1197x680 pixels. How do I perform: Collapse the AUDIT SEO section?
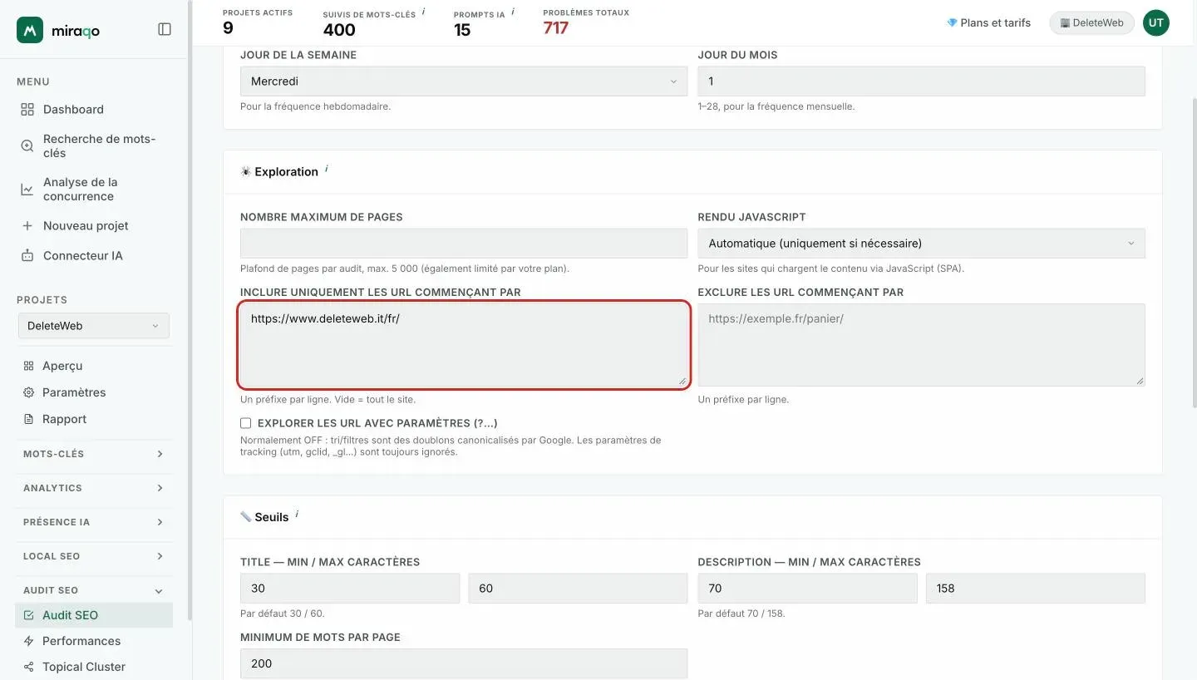pos(94,590)
